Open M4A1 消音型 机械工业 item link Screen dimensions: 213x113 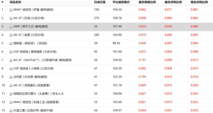click(36, 102)
